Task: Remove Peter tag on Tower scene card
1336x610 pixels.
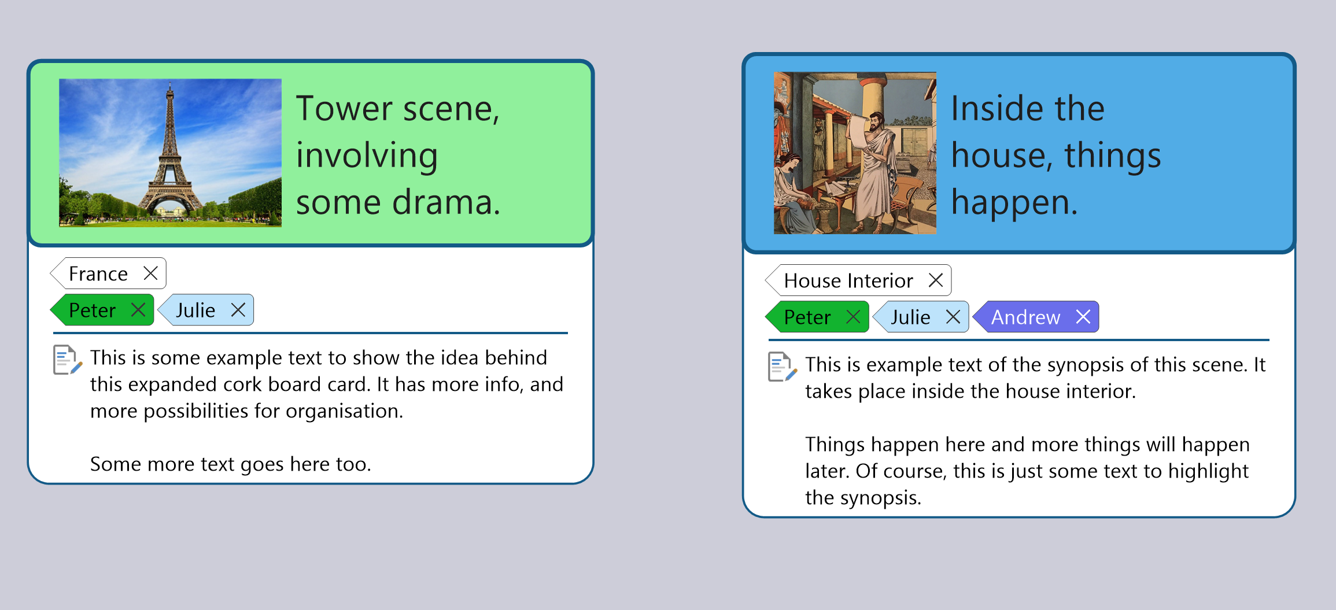Action: 138,310
